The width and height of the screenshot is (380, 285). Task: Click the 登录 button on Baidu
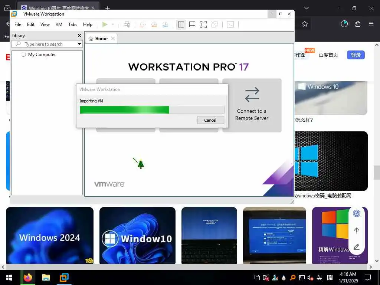[356, 55]
